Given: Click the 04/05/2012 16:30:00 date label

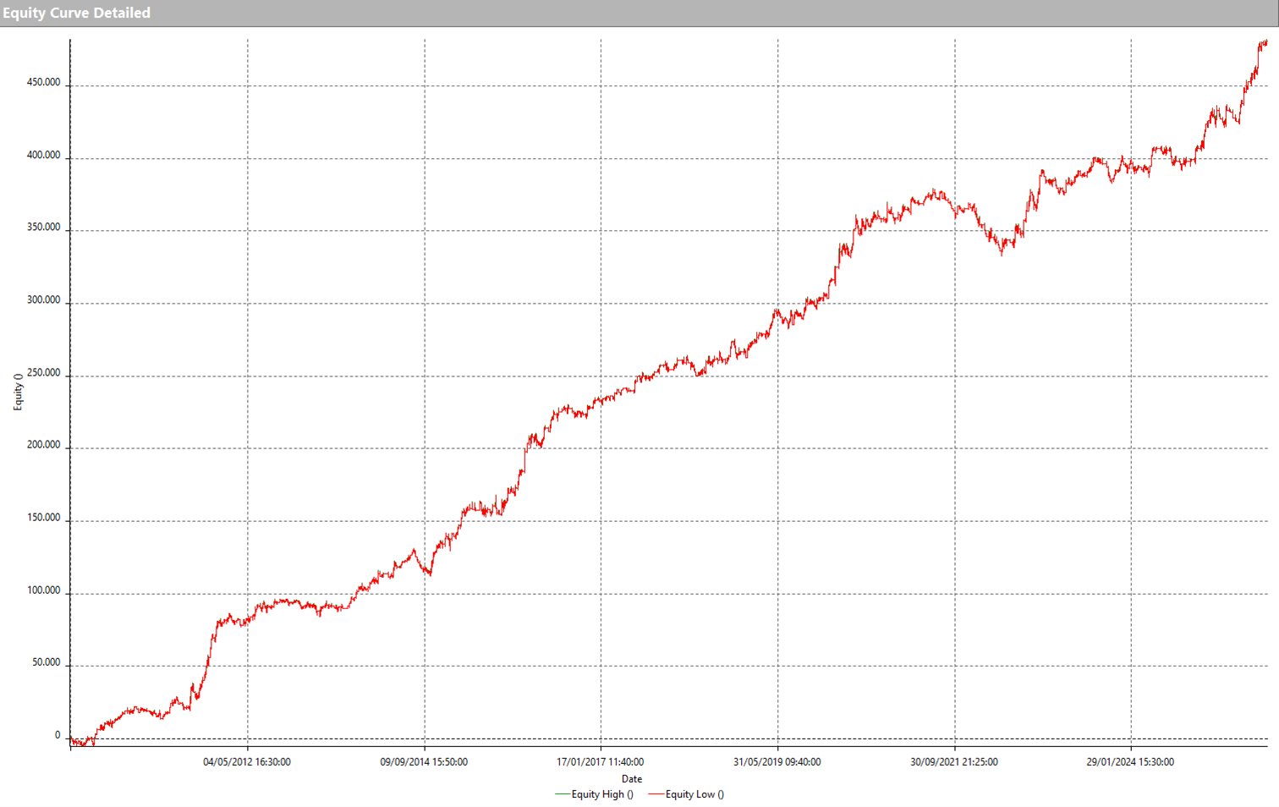Looking at the screenshot, I should coord(247,762).
